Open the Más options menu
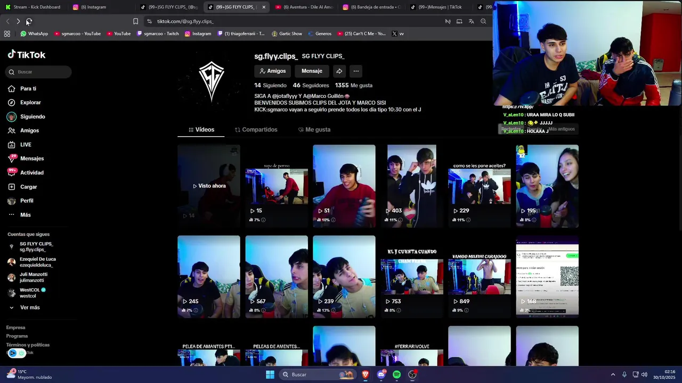The height and width of the screenshot is (383, 682). click(x=20, y=215)
